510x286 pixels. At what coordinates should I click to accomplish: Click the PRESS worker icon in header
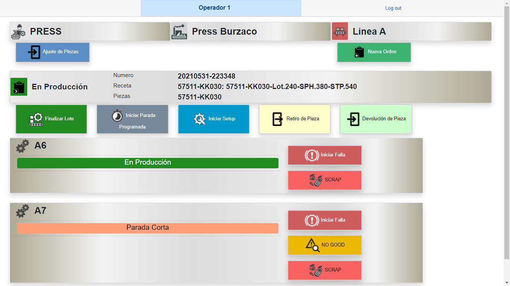(x=18, y=31)
